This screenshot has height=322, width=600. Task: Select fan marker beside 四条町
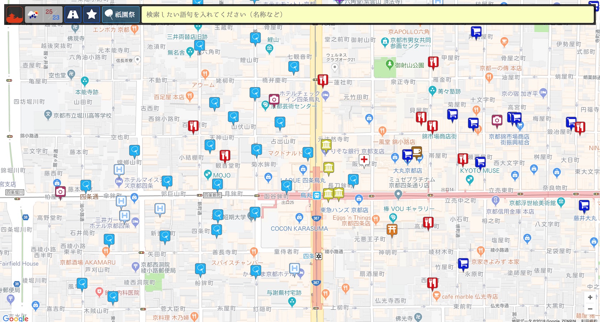coord(217,230)
